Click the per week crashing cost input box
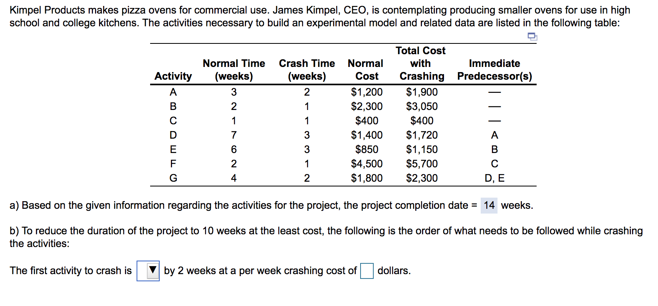This screenshot has width=658, height=306. click(x=367, y=271)
